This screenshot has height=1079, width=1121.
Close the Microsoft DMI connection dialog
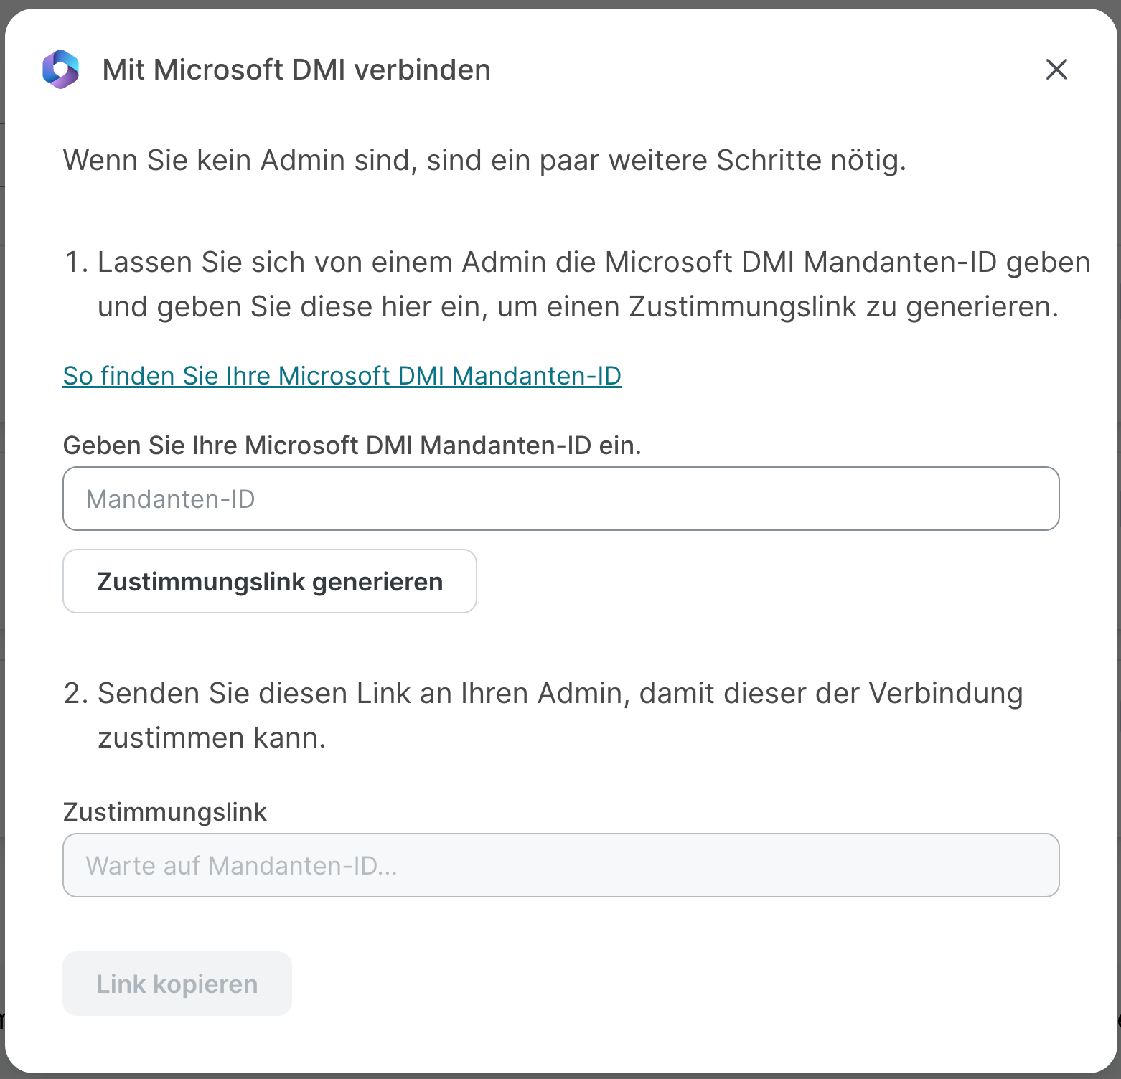tap(1056, 70)
